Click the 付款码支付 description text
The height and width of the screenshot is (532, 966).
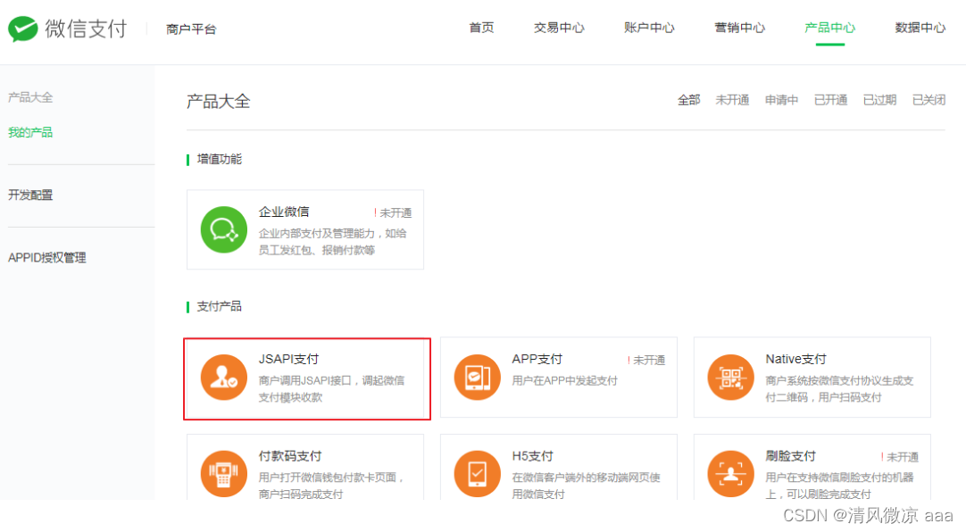(x=331, y=486)
